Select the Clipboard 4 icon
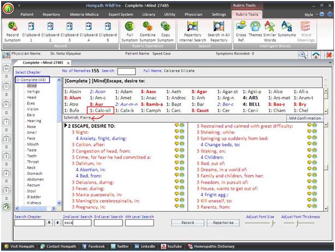This screenshot has width=335, height=252. [x=89, y=26]
